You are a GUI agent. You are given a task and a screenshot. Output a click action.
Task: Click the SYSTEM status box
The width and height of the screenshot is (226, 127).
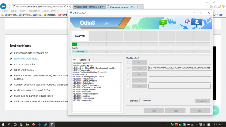(x=80, y=36)
